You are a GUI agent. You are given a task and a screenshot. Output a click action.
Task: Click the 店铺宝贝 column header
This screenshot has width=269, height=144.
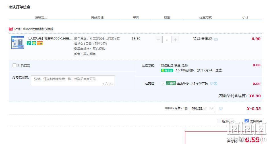tap(41, 17)
